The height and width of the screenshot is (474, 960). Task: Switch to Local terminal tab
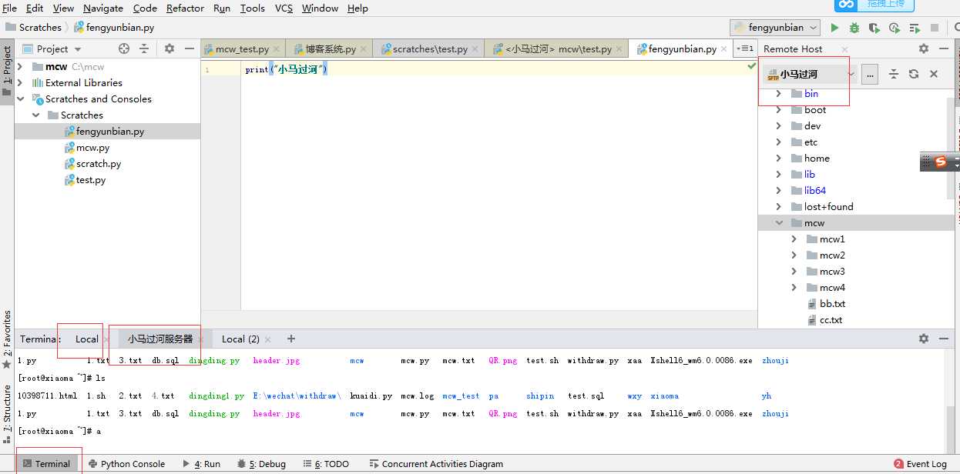click(x=87, y=339)
